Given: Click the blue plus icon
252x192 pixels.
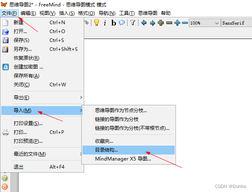Looking at the screenshot, I should pos(177,23).
